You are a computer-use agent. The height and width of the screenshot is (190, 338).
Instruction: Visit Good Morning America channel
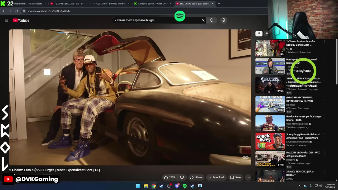(x=297, y=124)
